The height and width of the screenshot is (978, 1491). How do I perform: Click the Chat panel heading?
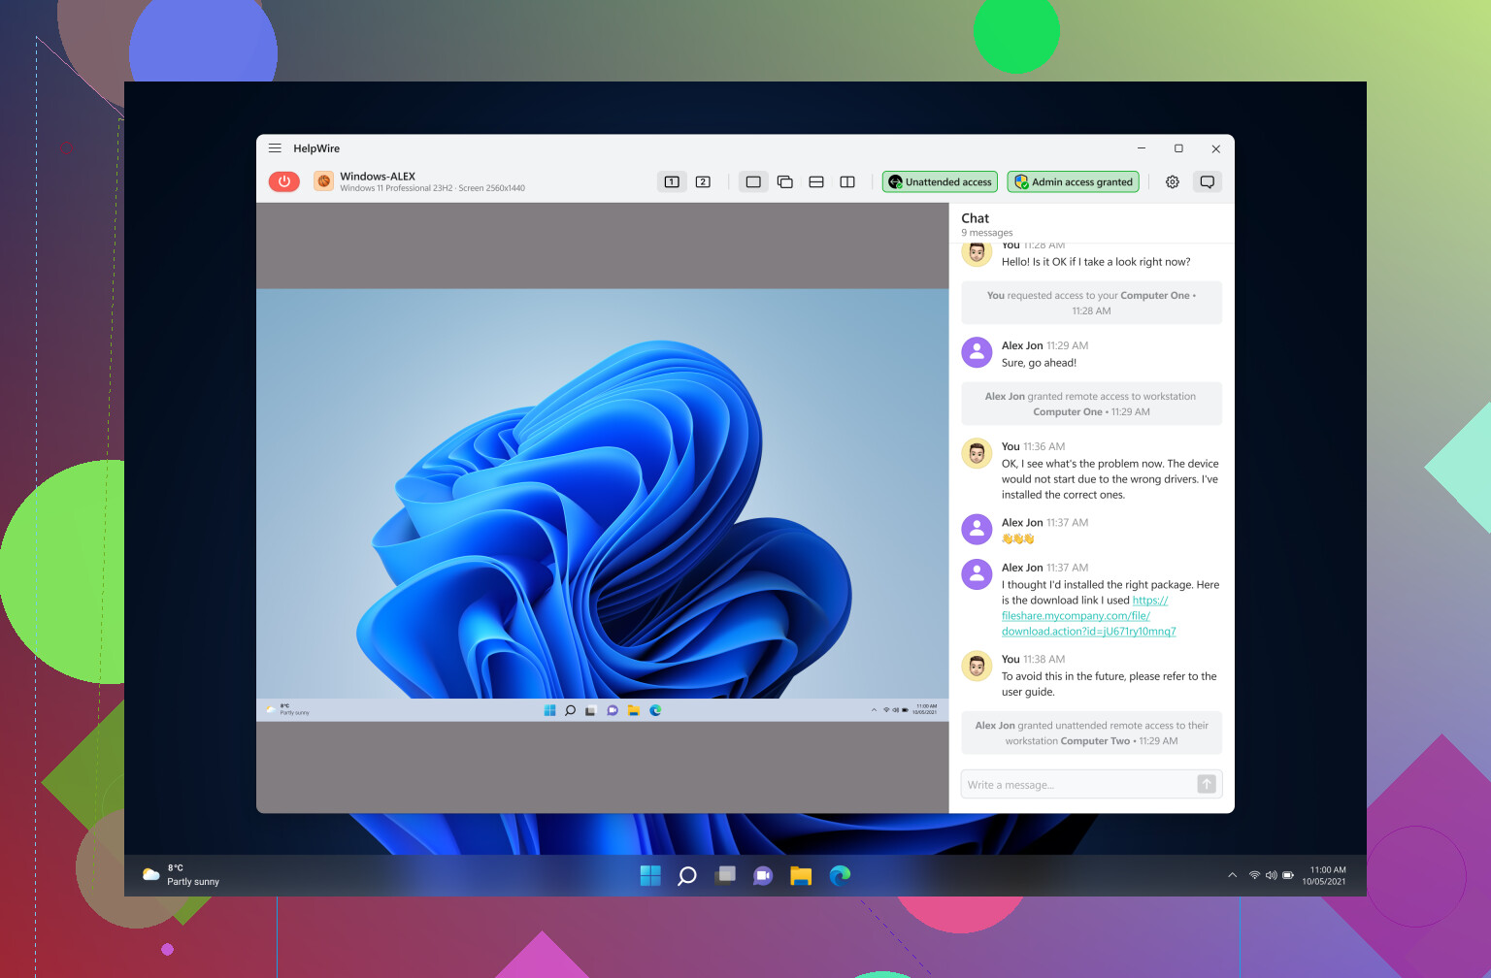click(975, 218)
